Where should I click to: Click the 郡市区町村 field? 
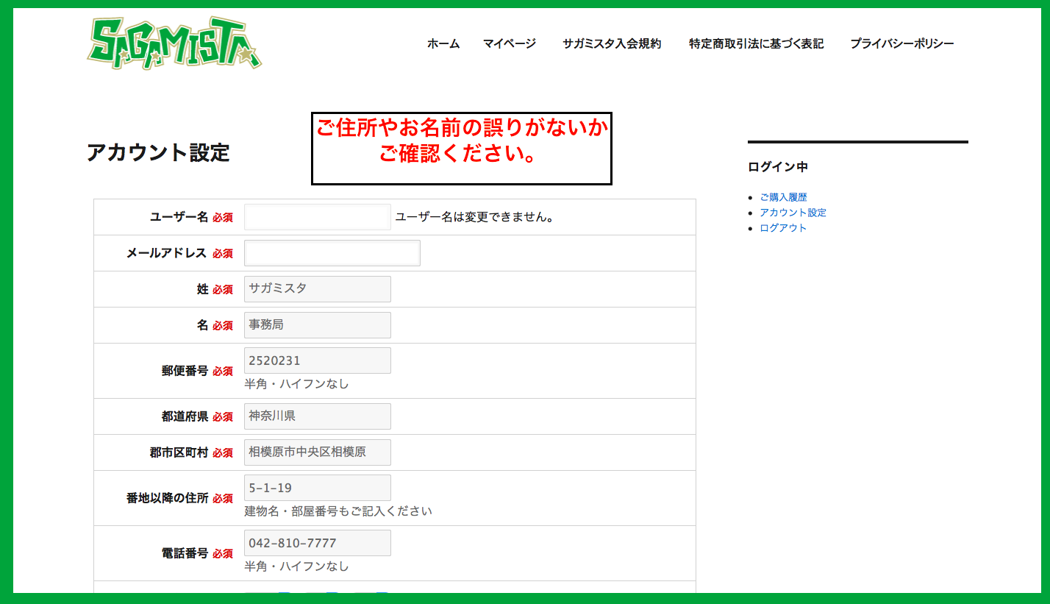click(x=318, y=452)
